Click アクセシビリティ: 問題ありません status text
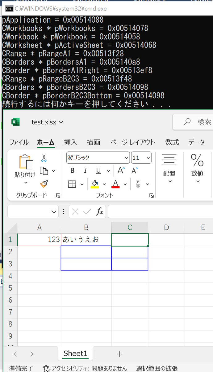The width and height of the screenshot is (213, 372). click(x=89, y=368)
